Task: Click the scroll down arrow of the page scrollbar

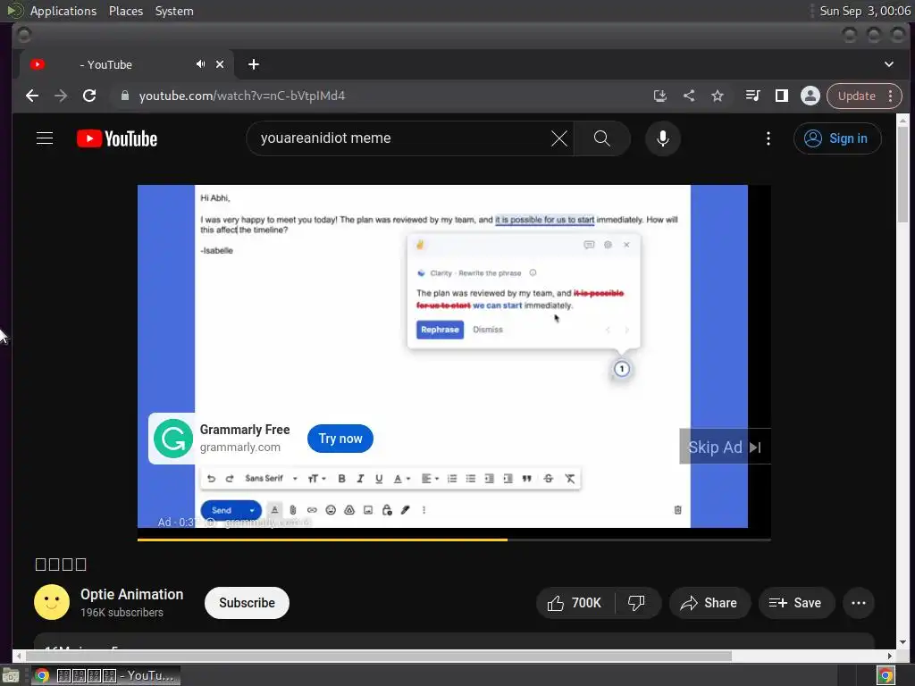Action: [x=902, y=642]
